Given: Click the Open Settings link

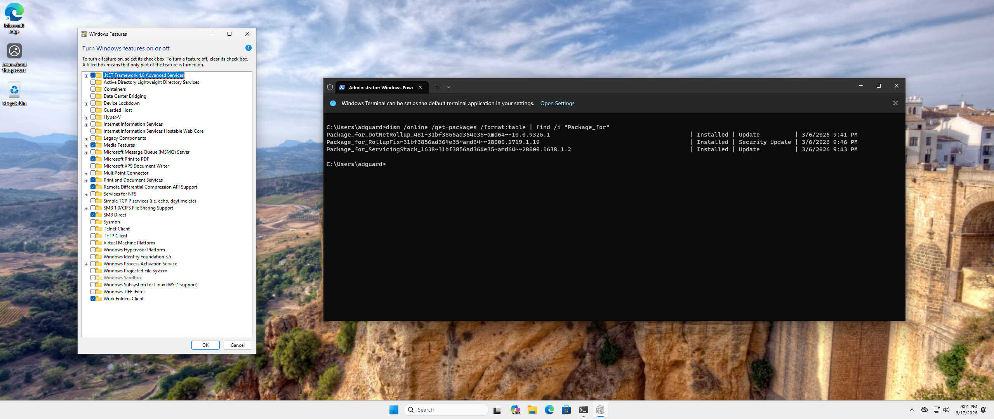Looking at the screenshot, I should (557, 103).
